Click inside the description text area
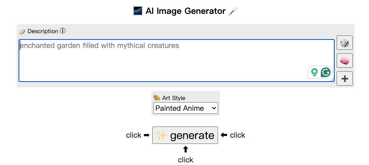 tap(177, 61)
